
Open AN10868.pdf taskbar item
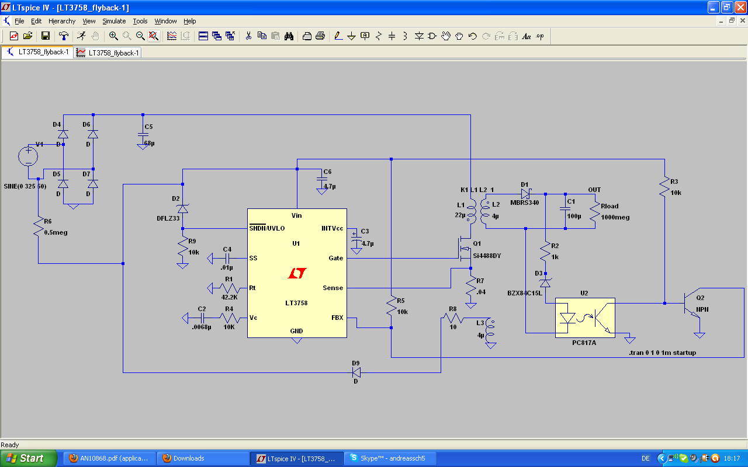pyautogui.click(x=109, y=458)
